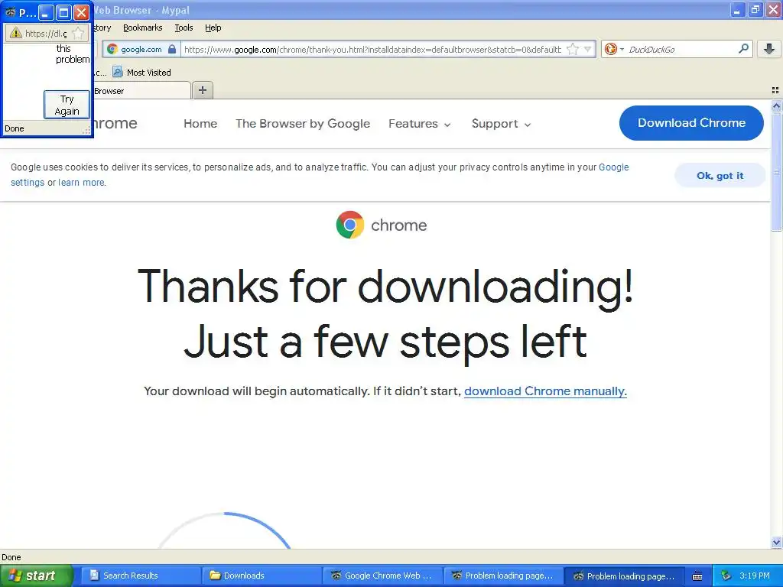The height and width of the screenshot is (587, 783).
Task: Click the system tray network icon near clock
Action: click(726, 576)
